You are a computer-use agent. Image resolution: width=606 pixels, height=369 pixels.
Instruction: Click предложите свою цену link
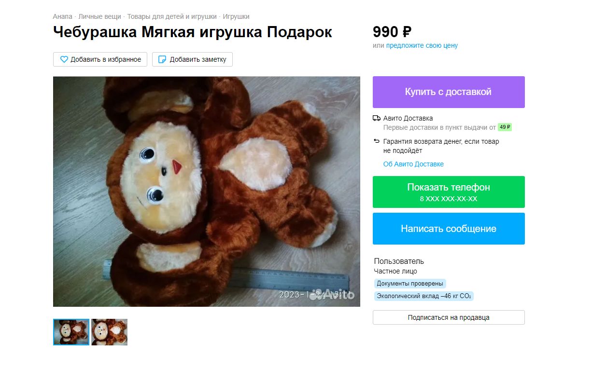[x=422, y=45]
